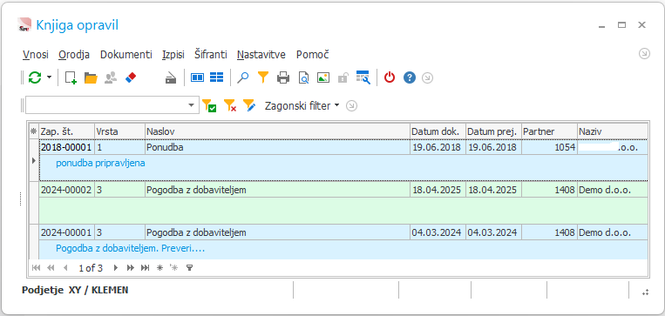
Task: Switch to the two-pane card view icon
Action: pos(197,77)
